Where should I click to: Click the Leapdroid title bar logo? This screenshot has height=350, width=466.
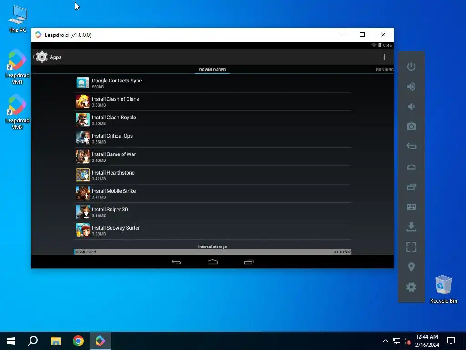tap(38, 35)
